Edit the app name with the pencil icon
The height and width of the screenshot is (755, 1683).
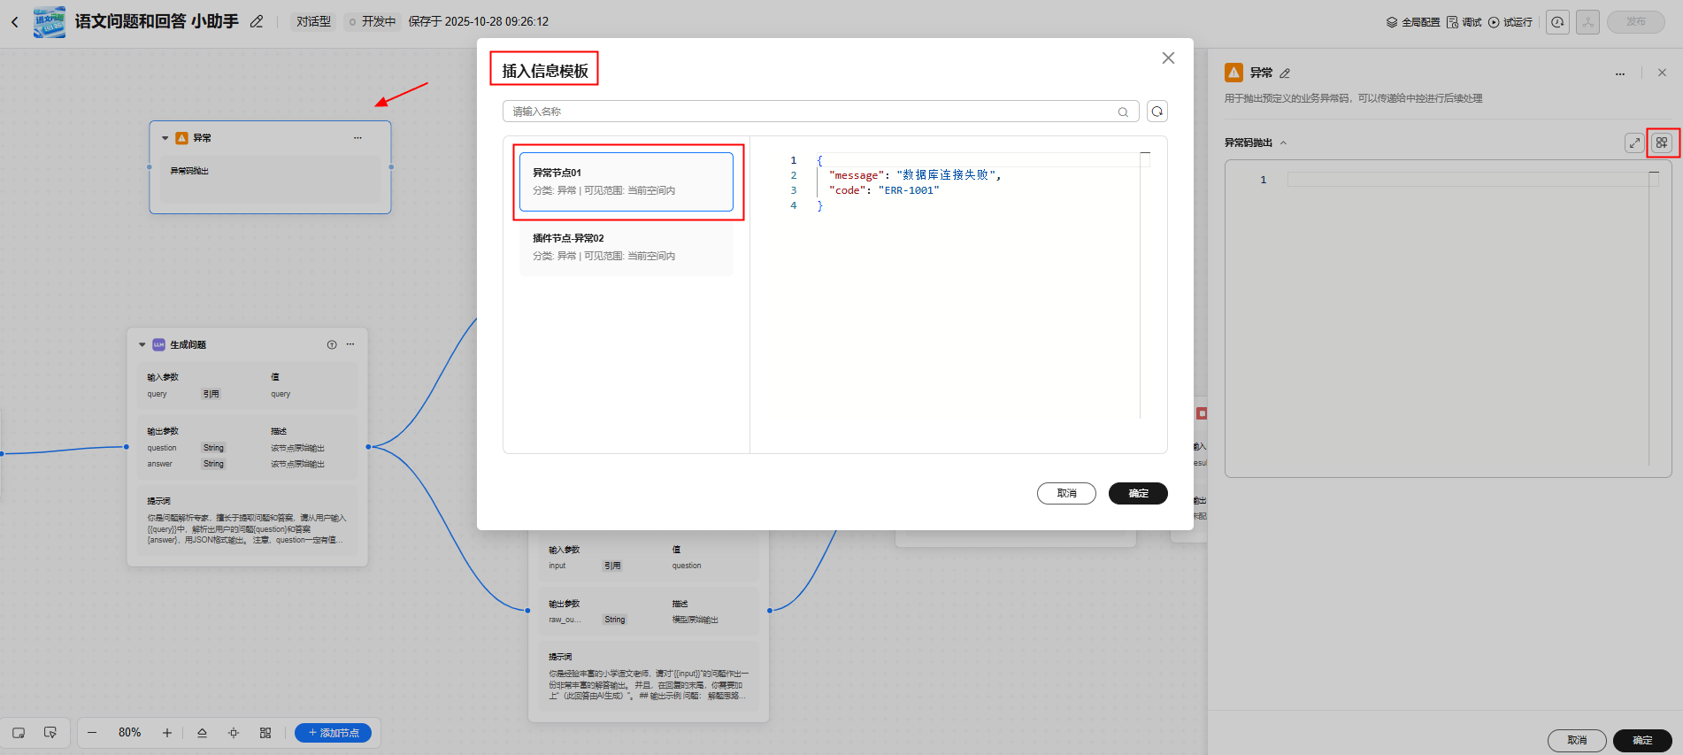click(x=257, y=22)
